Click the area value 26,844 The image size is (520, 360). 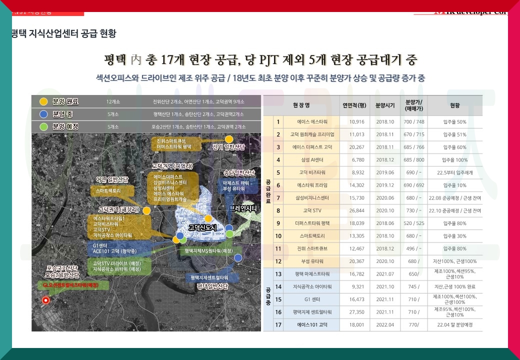tap(357, 210)
